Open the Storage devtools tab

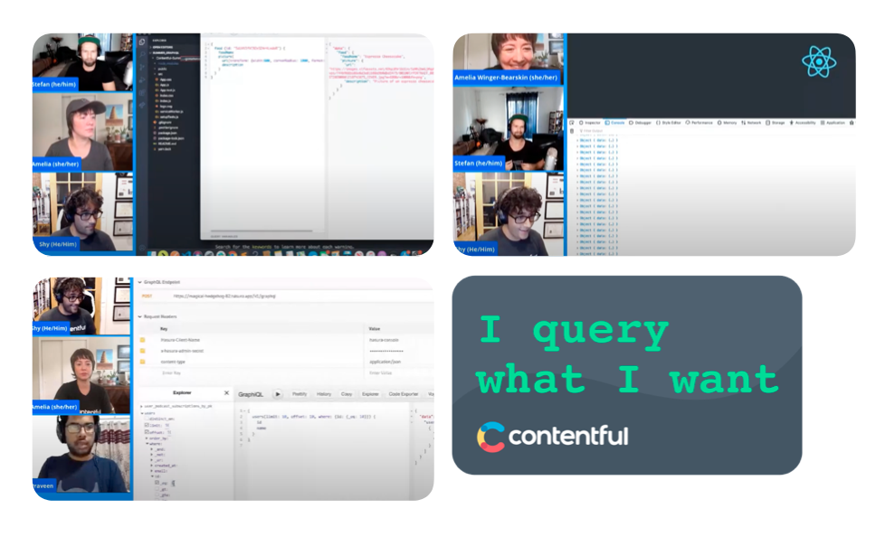(775, 122)
